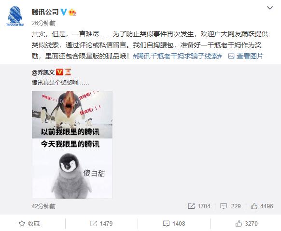Click the orange V badge beside 乔凯文
The height and width of the screenshot is (231, 281).
[59, 72]
